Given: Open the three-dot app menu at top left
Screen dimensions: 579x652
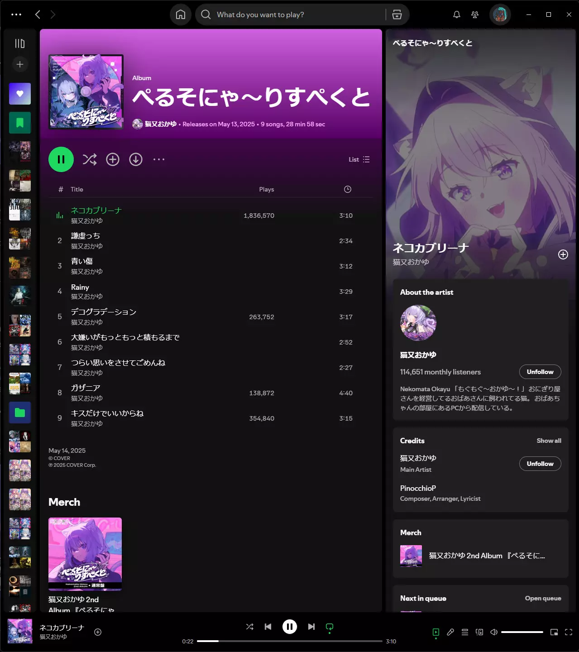Looking at the screenshot, I should coord(16,14).
